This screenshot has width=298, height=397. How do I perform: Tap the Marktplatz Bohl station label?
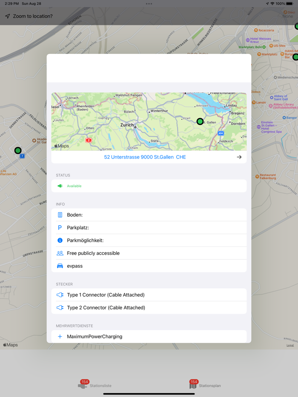(252, 47)
